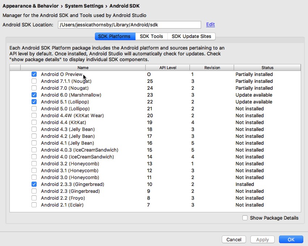Open the SDK Tools tab
Screen dimensions: 308x246
tap(151, 37)
